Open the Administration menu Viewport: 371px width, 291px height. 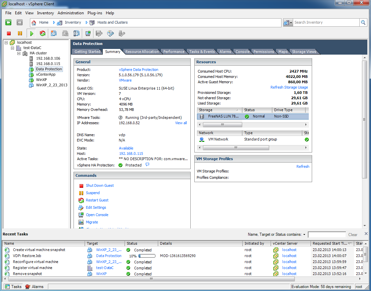71,13
